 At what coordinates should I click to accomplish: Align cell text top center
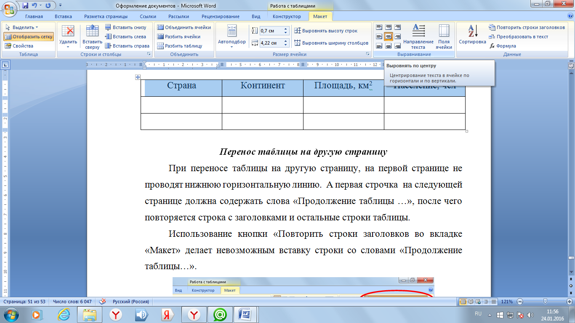coord(389,27)
